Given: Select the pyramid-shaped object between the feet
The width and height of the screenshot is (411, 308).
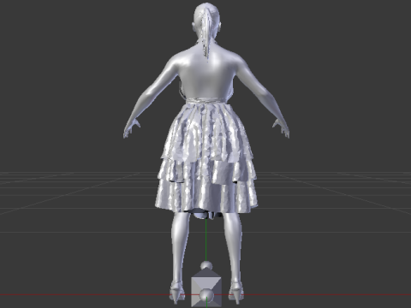Looking at the screenshot, I should coord(206,288).
